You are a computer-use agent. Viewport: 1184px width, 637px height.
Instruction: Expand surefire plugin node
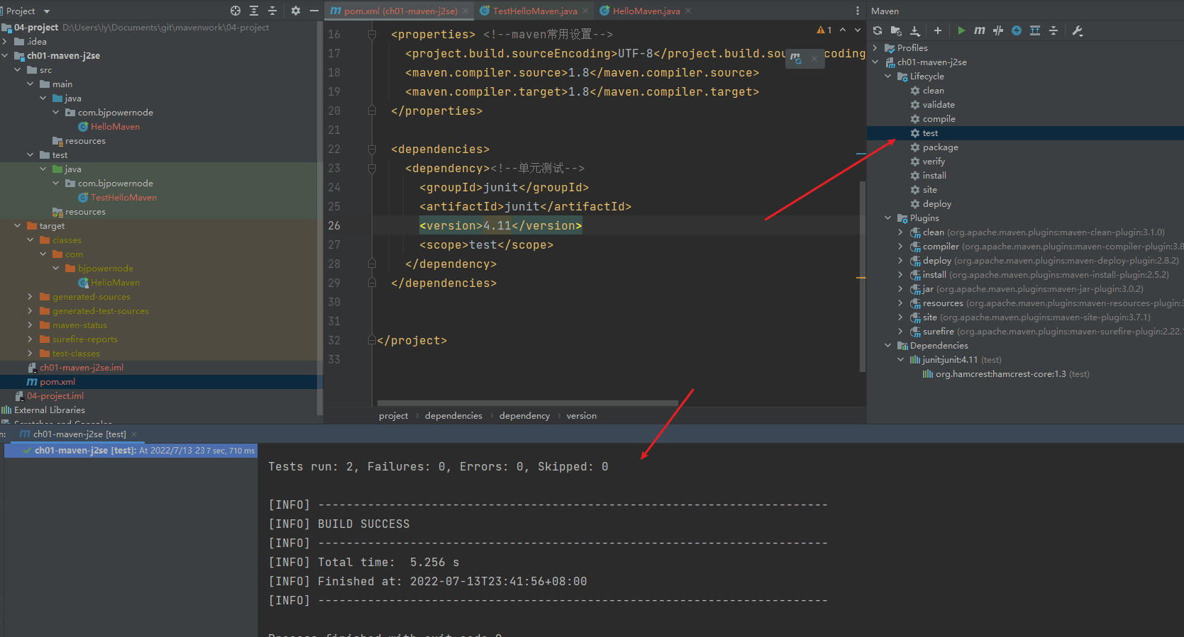click(x=901, y=332)
